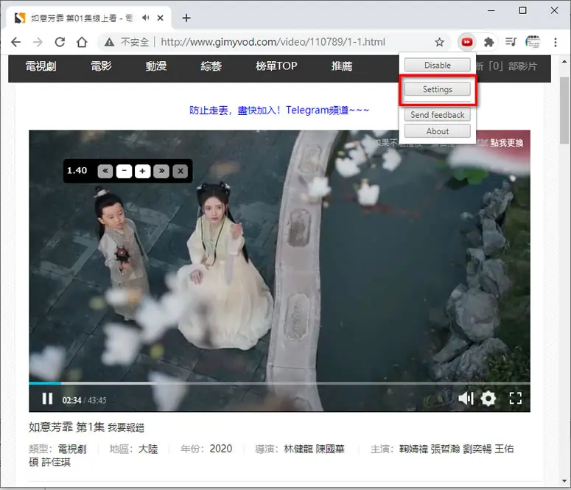
Task: Click the browser home icon
Action: (82, 42)
